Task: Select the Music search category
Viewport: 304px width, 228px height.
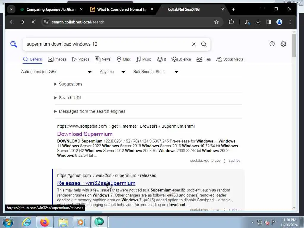Action: [x=144, y=59]
